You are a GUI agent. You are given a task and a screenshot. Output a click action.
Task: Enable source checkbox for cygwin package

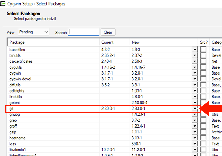(x=203, y=73)
